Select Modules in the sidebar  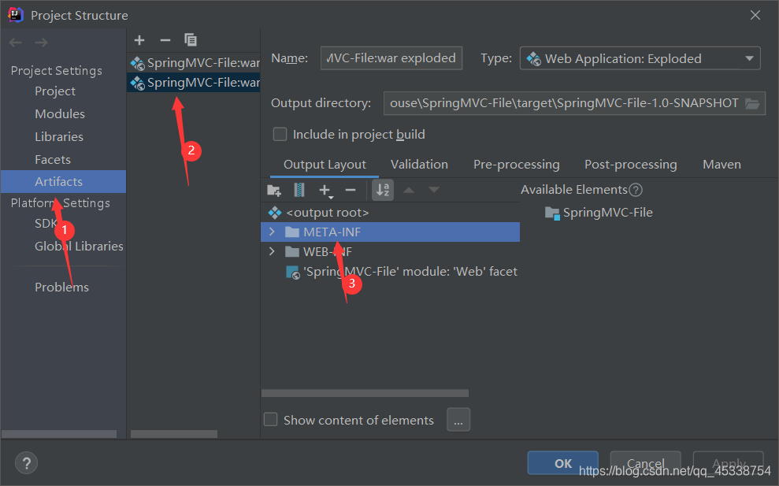[x=60, y=113]
